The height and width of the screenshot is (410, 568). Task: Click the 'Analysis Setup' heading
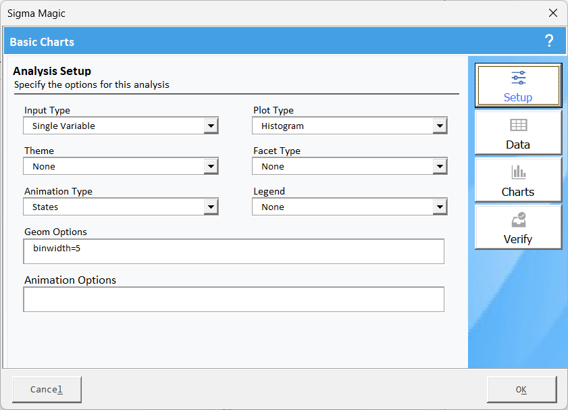[52, 71]
